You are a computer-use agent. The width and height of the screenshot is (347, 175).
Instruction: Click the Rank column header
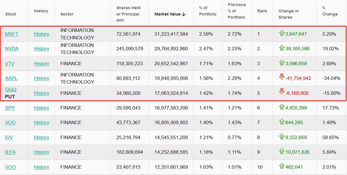point(262,11)
